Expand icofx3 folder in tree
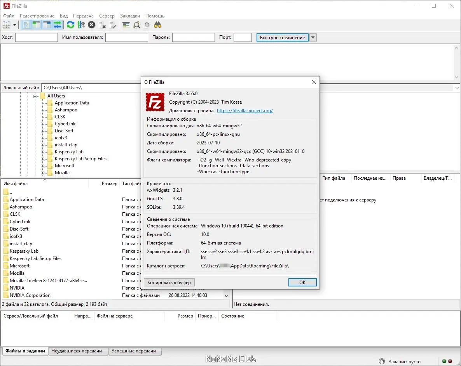Image resolution: width=461 pixels, height=366 pixels. (x=43, y=138)
